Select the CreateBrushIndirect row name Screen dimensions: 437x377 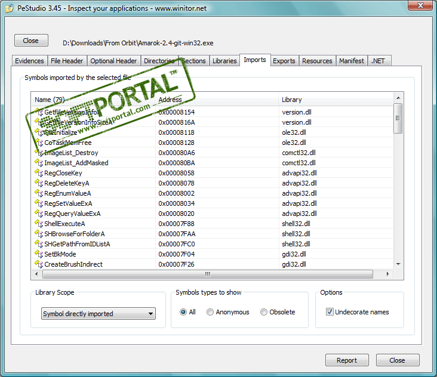pos(73,264)
